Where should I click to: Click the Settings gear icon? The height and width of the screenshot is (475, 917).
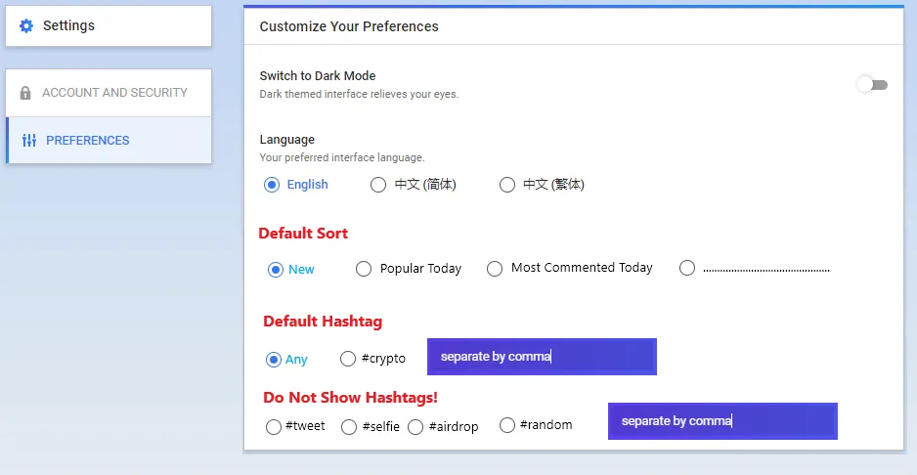pos(26,25)
